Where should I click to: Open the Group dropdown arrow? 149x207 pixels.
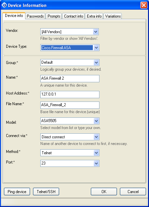click(96, 63)
